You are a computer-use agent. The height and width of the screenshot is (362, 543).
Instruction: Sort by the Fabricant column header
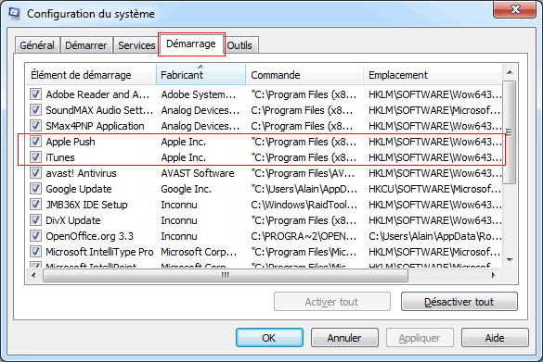click(x=200, y=75)
